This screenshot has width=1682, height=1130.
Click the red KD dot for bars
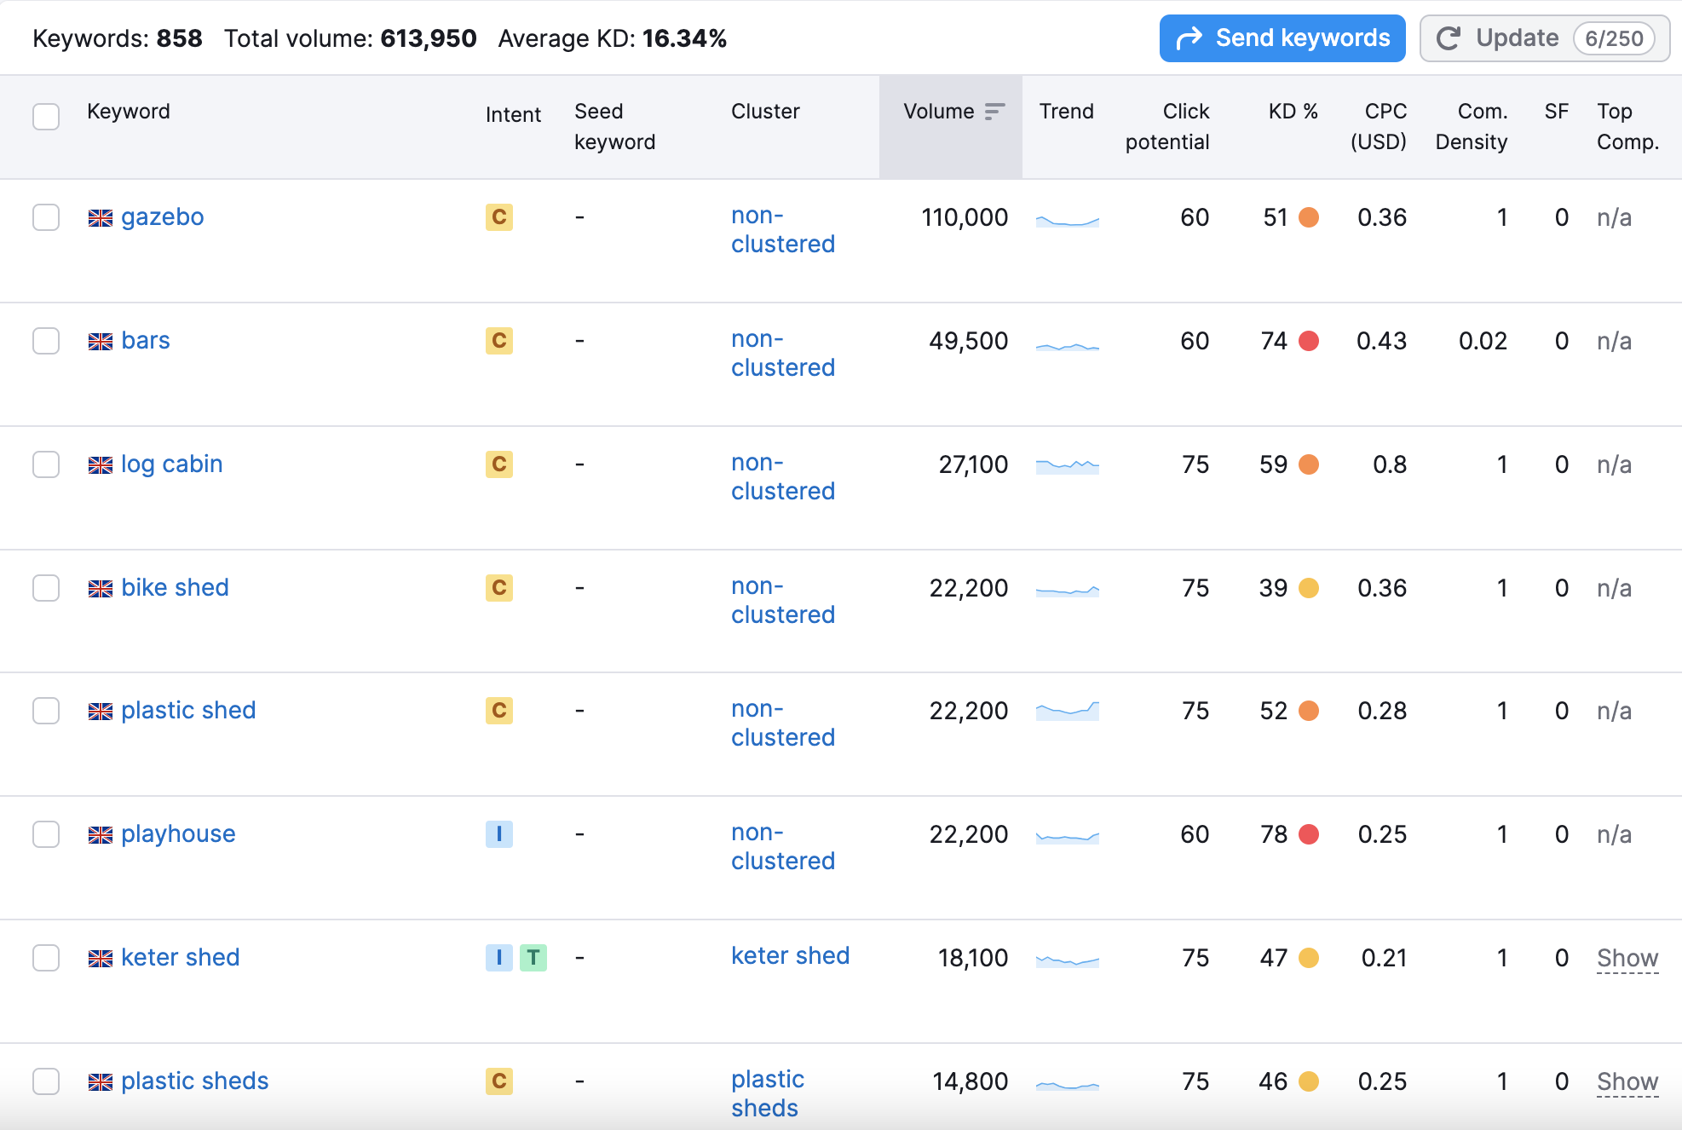pyautogui.click(x=1309, y=341)
